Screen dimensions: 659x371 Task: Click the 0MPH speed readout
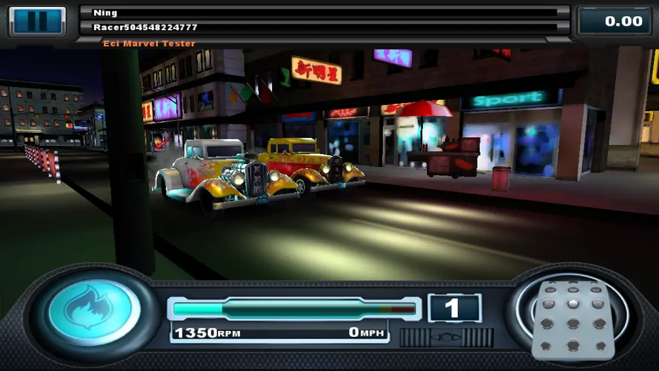click(x=366, y=332)
